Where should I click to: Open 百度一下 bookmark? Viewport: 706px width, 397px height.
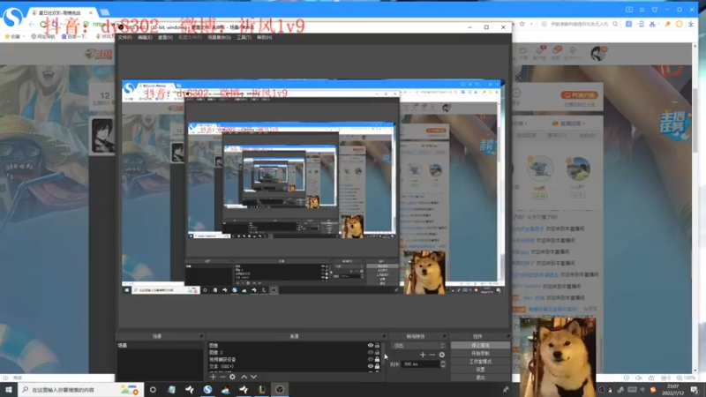73,36
